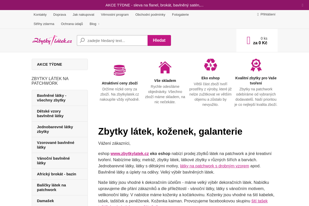Select Střihy zdarma in the navigation
This screenshot has width=309, height=206.
pyautogui.click(x=44, y=24)
